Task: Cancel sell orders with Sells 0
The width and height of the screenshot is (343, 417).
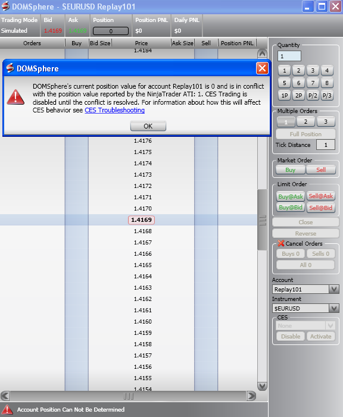Action: 320,254
